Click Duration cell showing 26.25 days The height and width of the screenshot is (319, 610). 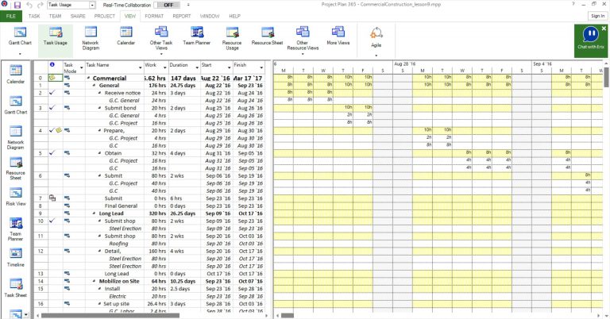click(x=183, y=213)
